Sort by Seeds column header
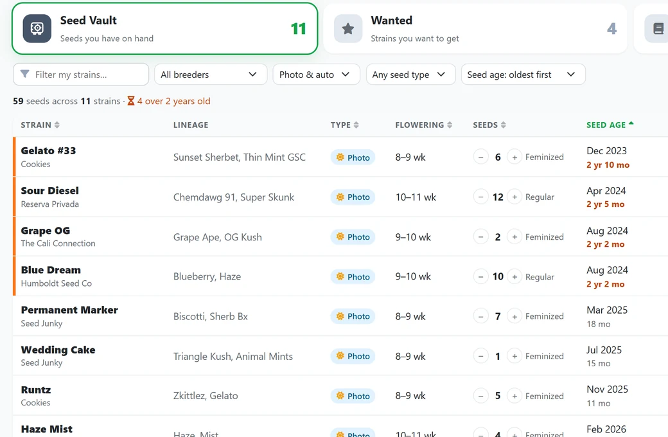 (489, 125)
